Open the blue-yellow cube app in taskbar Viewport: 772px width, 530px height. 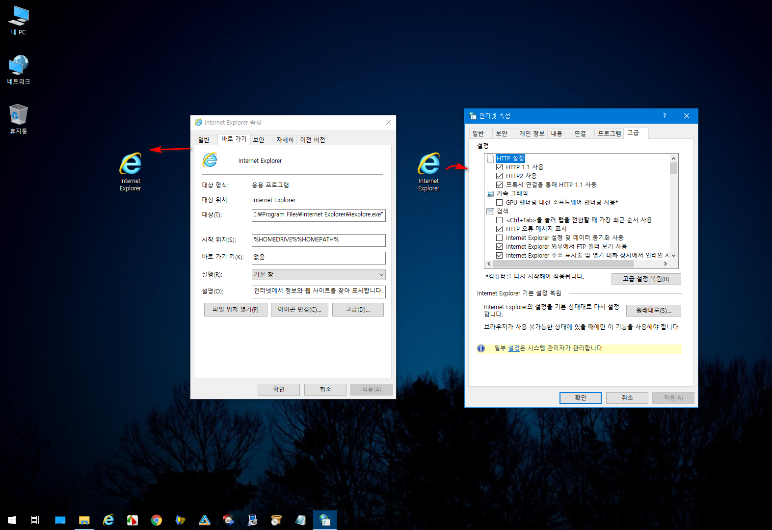181,520
